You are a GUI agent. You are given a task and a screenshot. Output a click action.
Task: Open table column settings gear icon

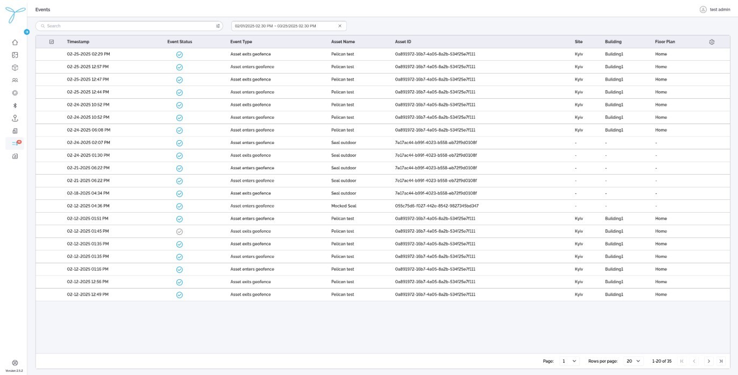coord(712,42)
